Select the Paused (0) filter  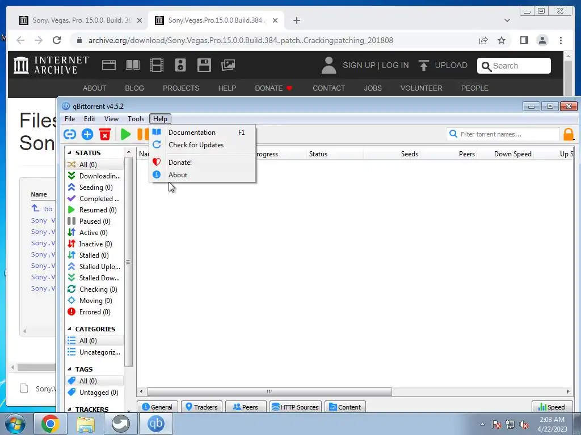pyautogui.click(x=95, y=221)
